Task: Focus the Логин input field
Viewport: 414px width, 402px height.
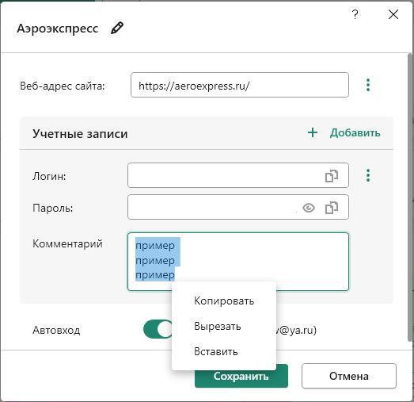Action: coord(238,175)
